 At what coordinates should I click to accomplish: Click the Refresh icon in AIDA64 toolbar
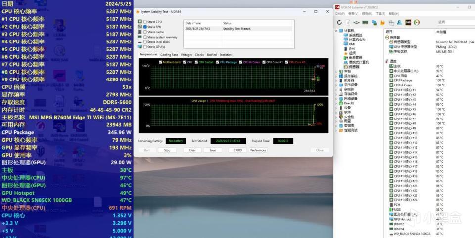pyautogui.click(x=339, y=22)
